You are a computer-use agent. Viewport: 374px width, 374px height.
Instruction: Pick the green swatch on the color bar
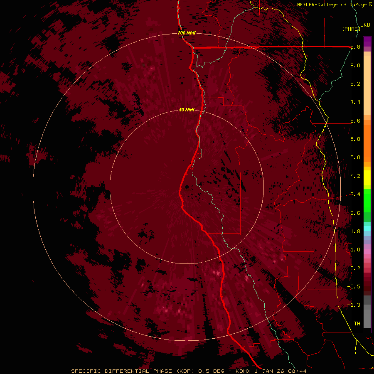point(367,200)
